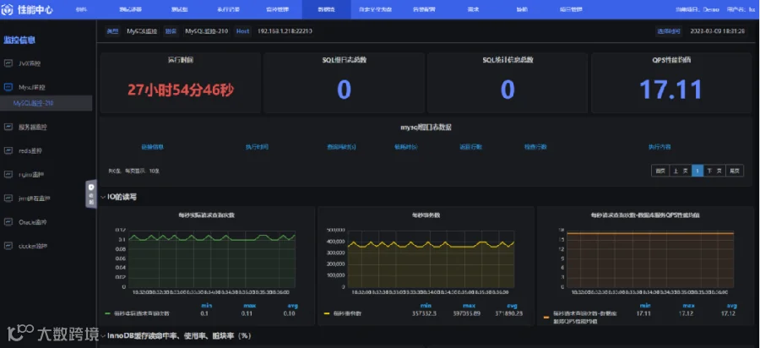Toggle the sidebar collapse handle
This screenshot has height=348, width=760.
pos(91,194)
